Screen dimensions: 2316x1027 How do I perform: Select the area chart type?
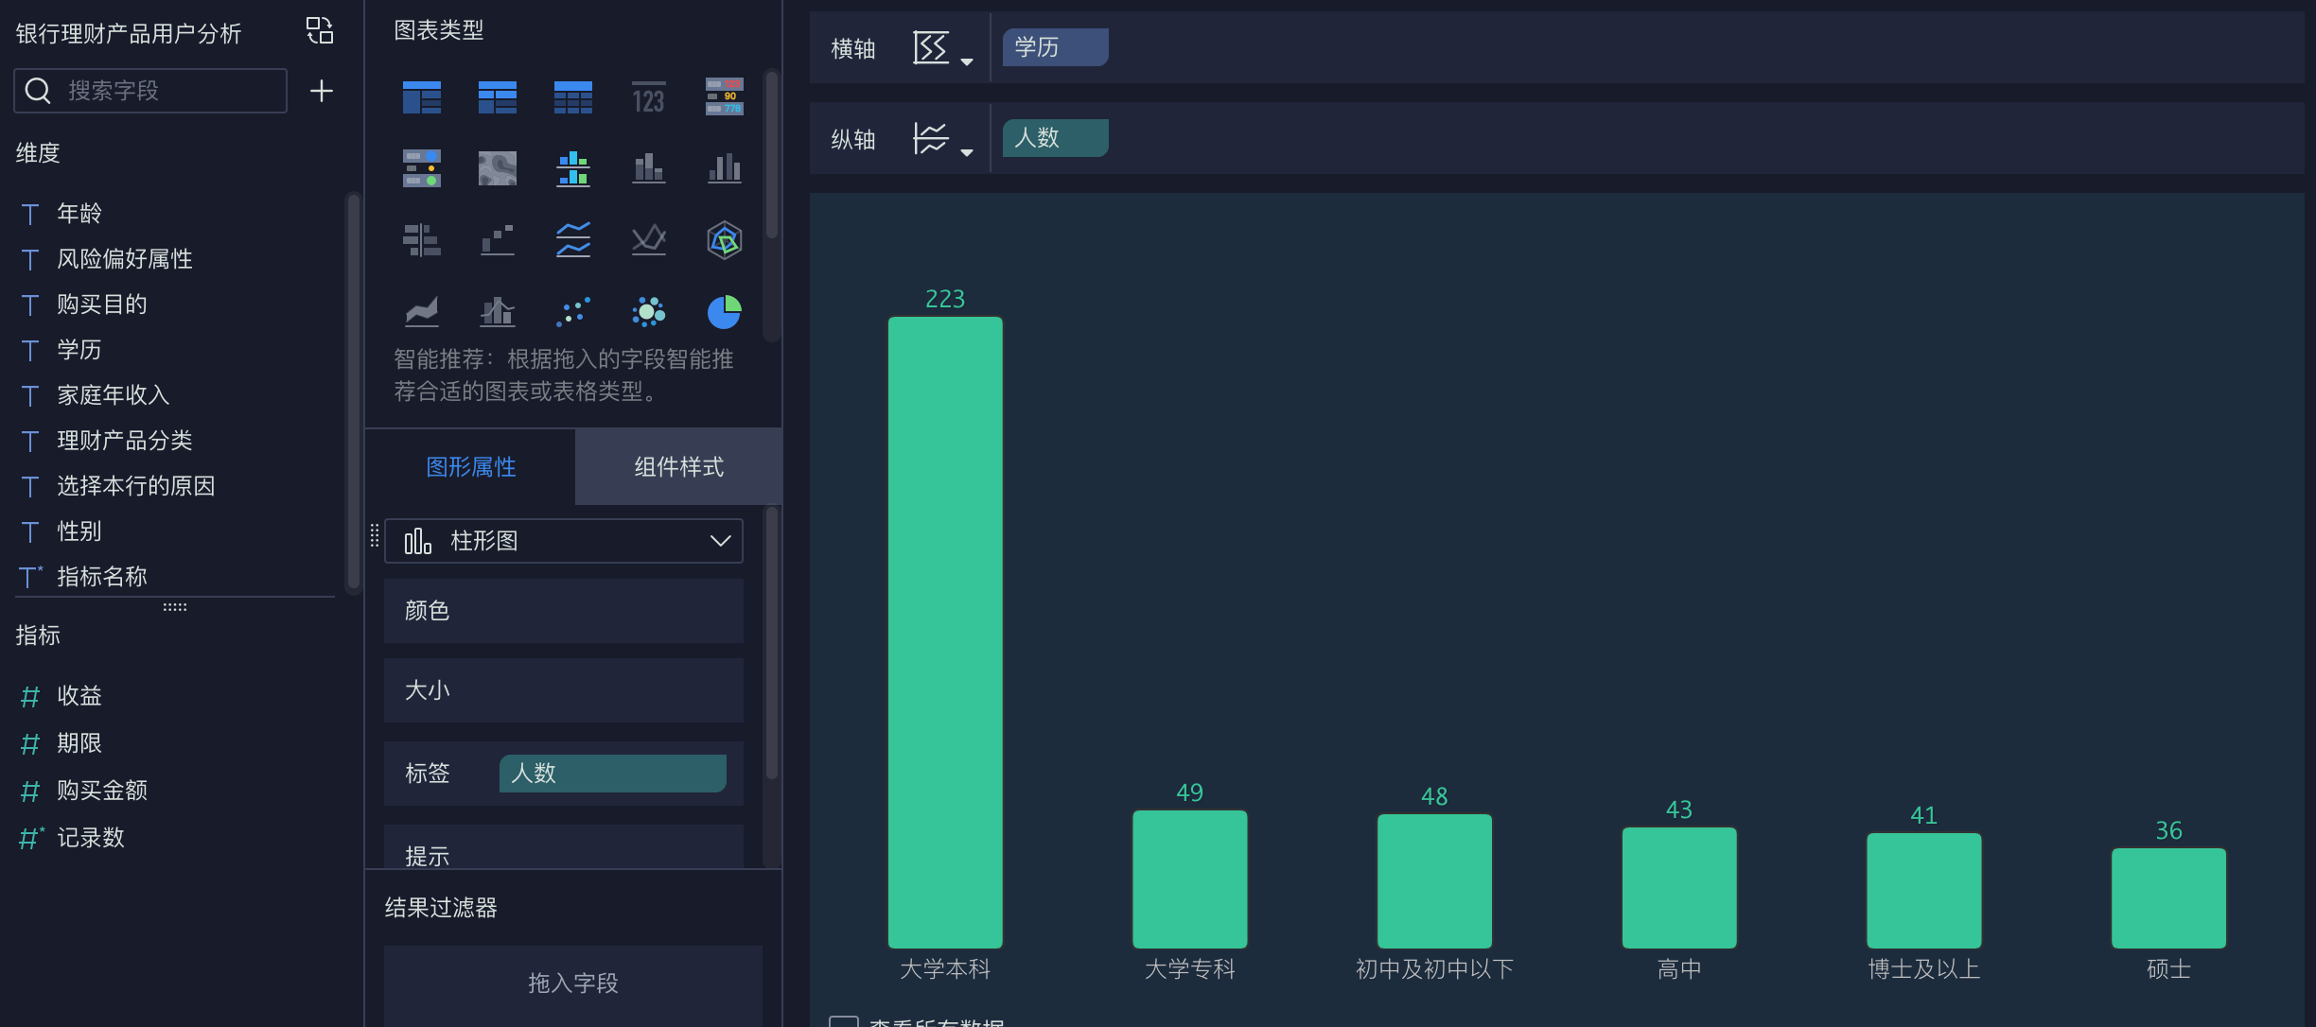tap(422, 311)
